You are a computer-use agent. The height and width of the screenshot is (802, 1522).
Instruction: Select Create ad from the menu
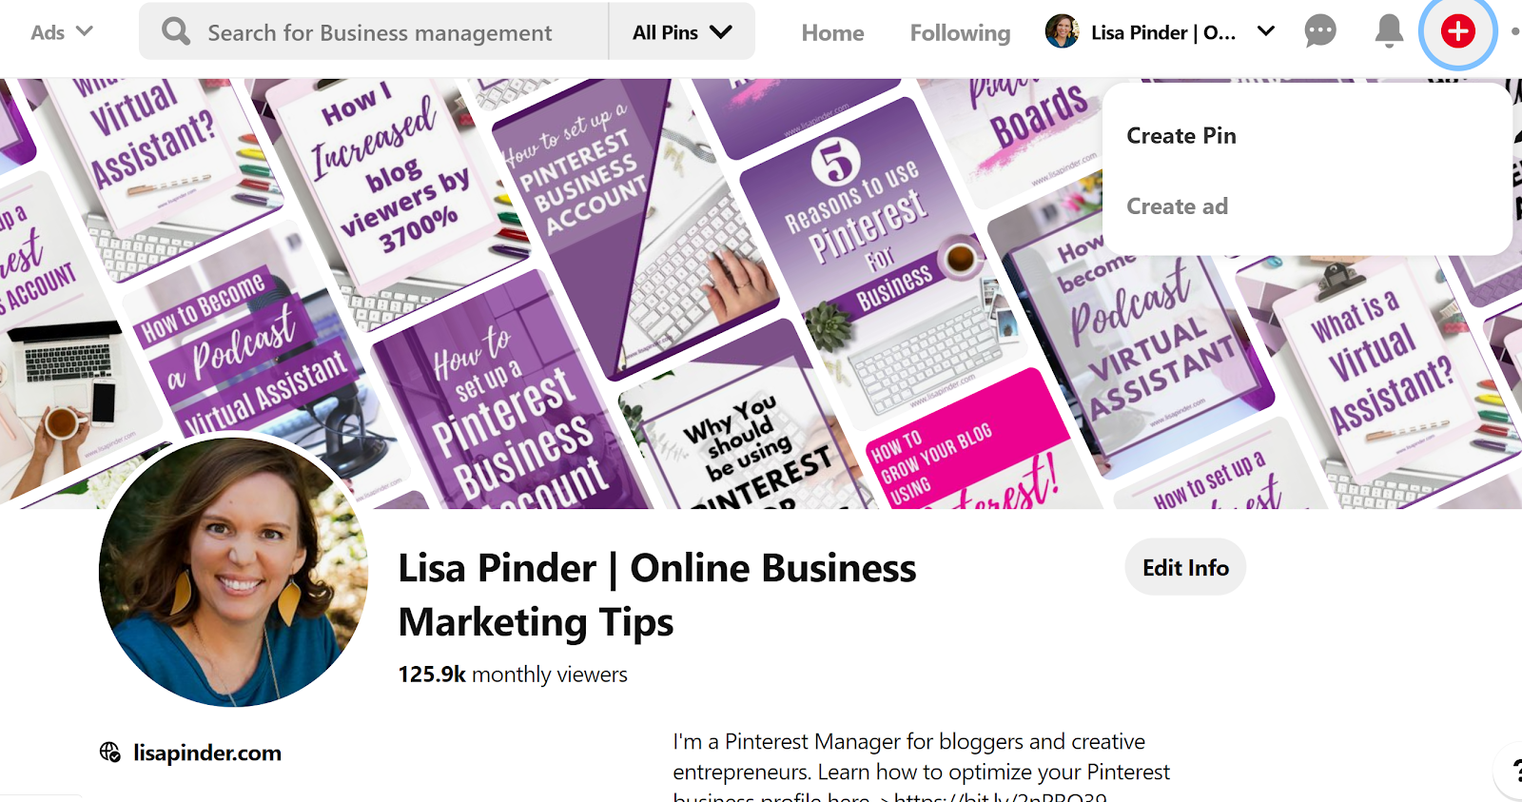pos(1177,206)
